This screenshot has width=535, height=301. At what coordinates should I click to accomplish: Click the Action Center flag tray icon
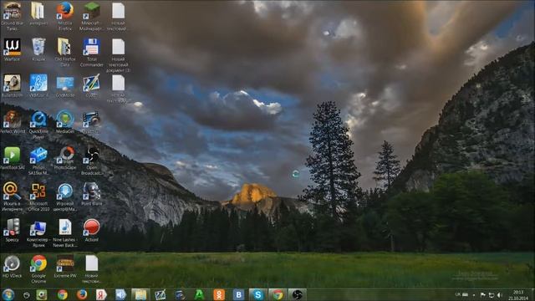(483, 295)
